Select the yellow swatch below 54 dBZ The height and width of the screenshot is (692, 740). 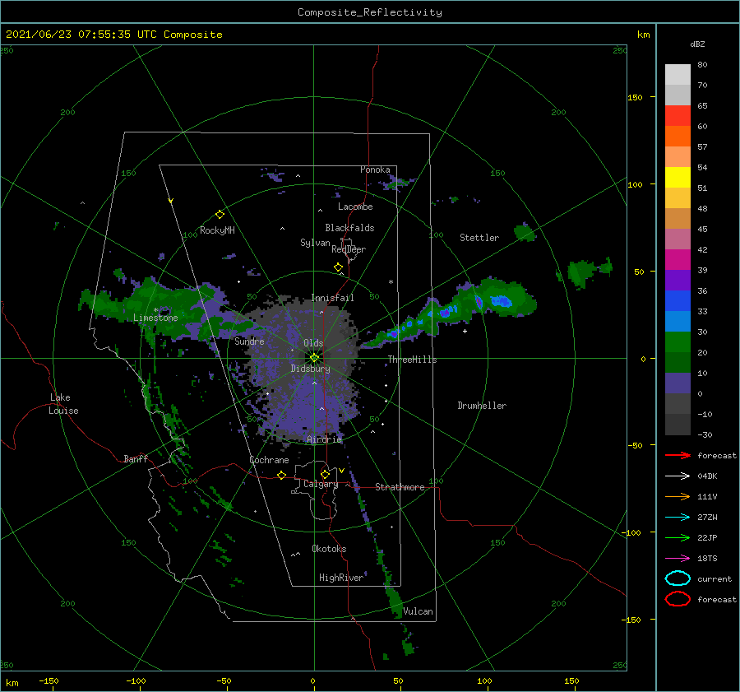(x=678, y=177)
